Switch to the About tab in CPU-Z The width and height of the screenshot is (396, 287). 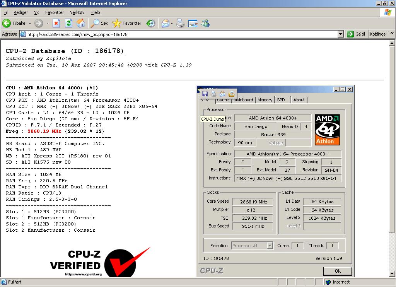299,100
